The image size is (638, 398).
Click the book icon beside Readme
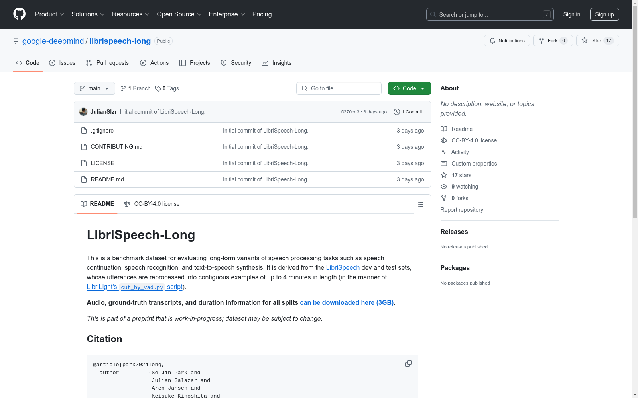click(444, 129)
